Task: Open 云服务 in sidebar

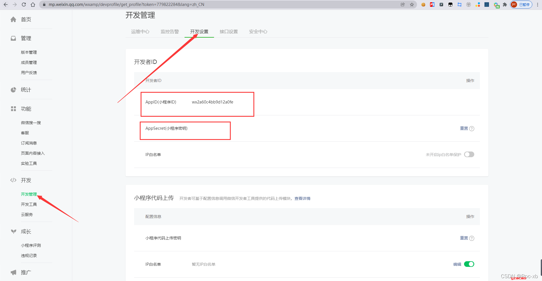Action: coord(27,215)
